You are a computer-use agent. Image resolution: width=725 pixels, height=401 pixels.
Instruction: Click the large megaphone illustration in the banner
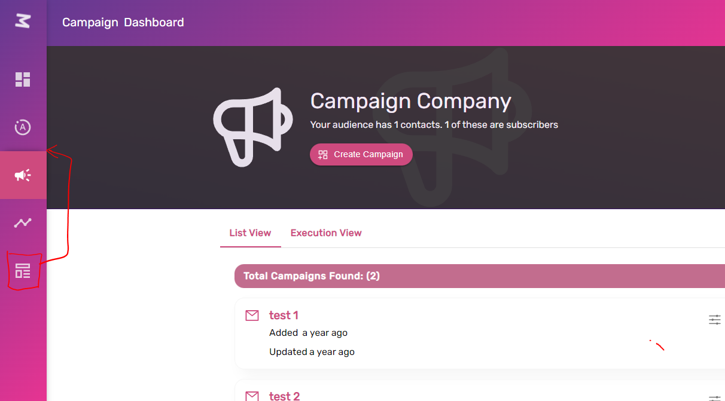tap(252, 127)
